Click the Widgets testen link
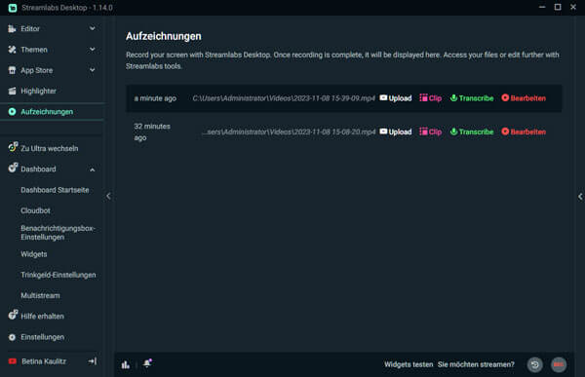The height and width of the screenshot is (377, 585). (x=409, y=364)
